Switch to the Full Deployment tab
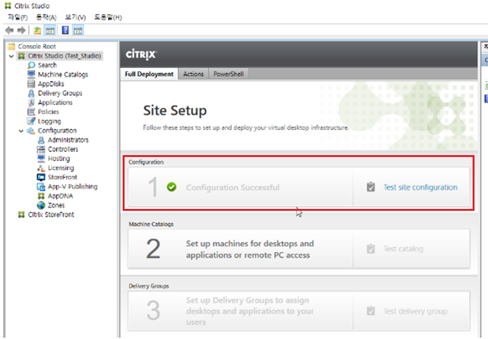This screenshot has width=488, height=339. pos(149,74)
